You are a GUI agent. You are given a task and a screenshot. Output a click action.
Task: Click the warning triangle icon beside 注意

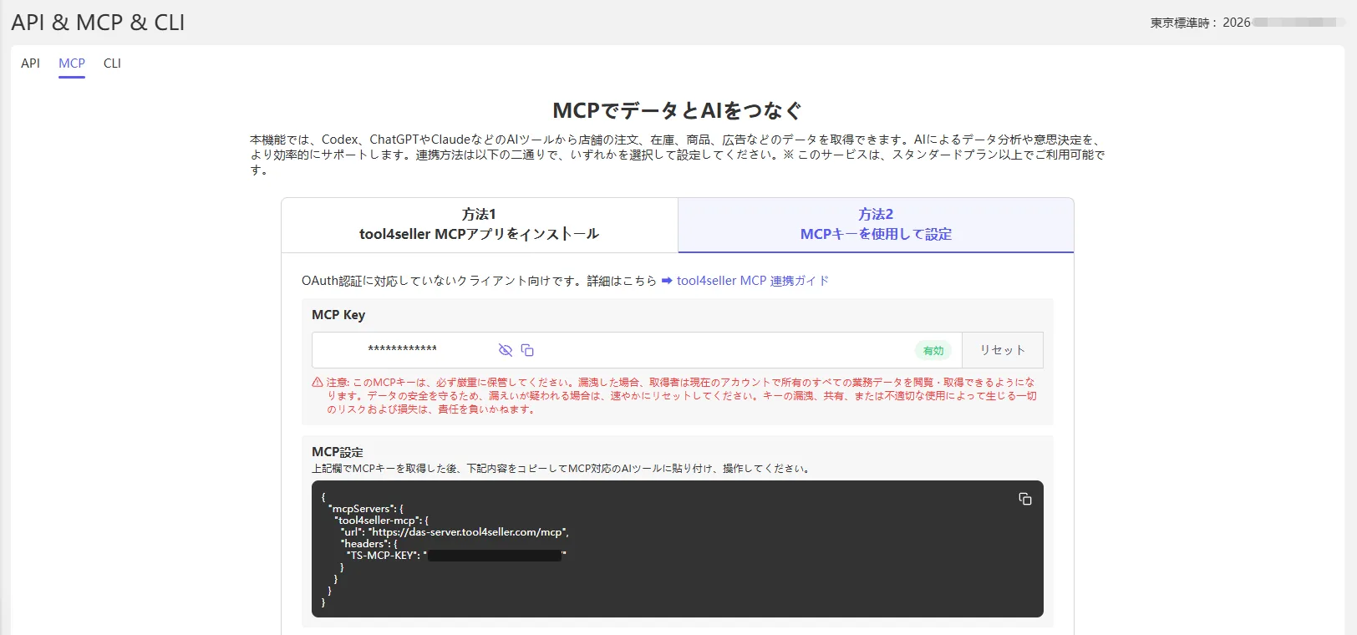(x=318, y=383)
